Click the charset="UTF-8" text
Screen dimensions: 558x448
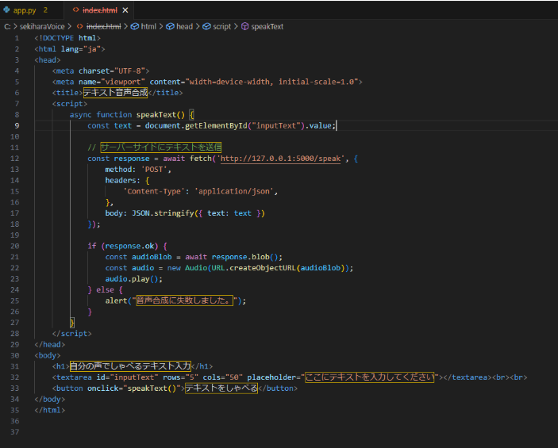[x=112, y=71]
